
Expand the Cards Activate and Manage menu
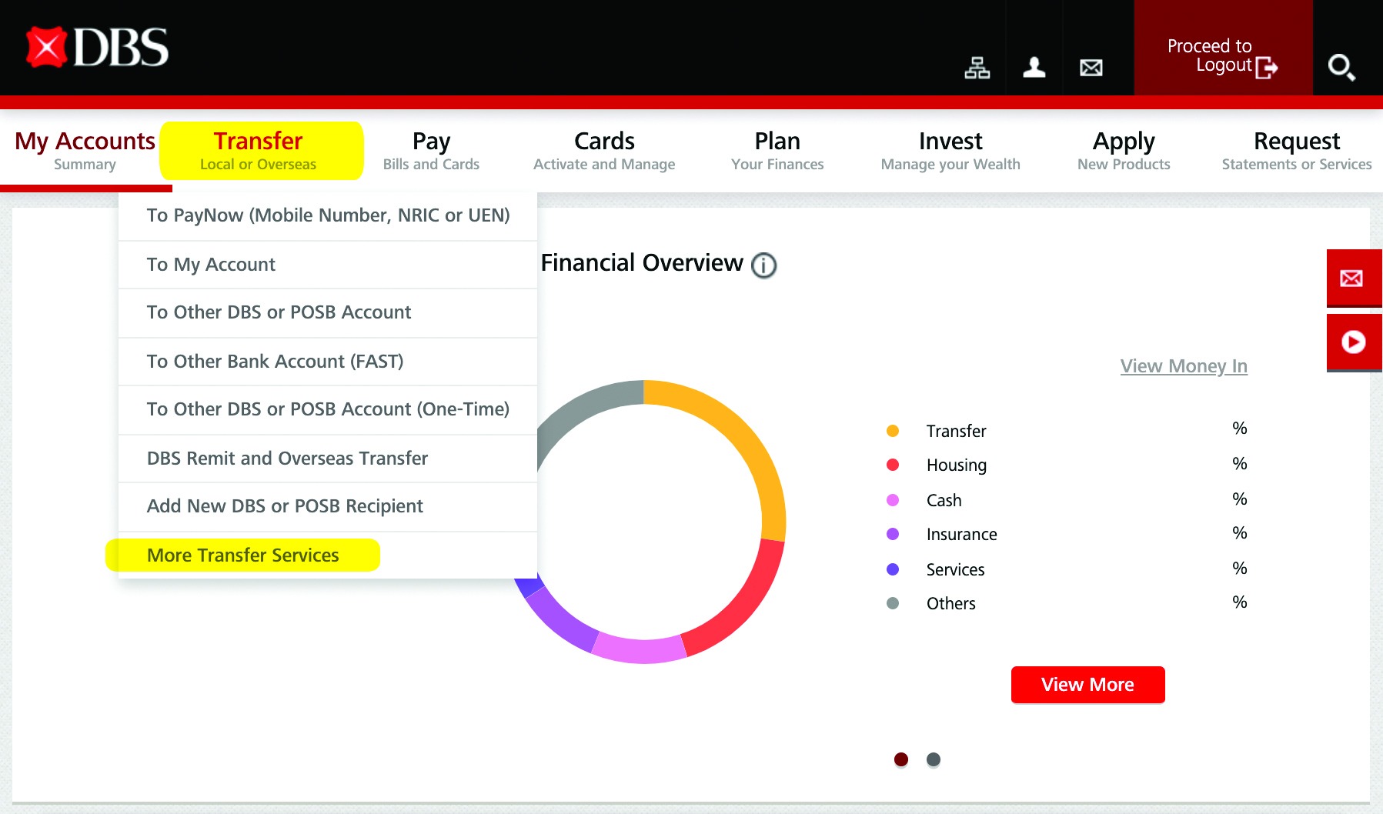tap(604, 151)
